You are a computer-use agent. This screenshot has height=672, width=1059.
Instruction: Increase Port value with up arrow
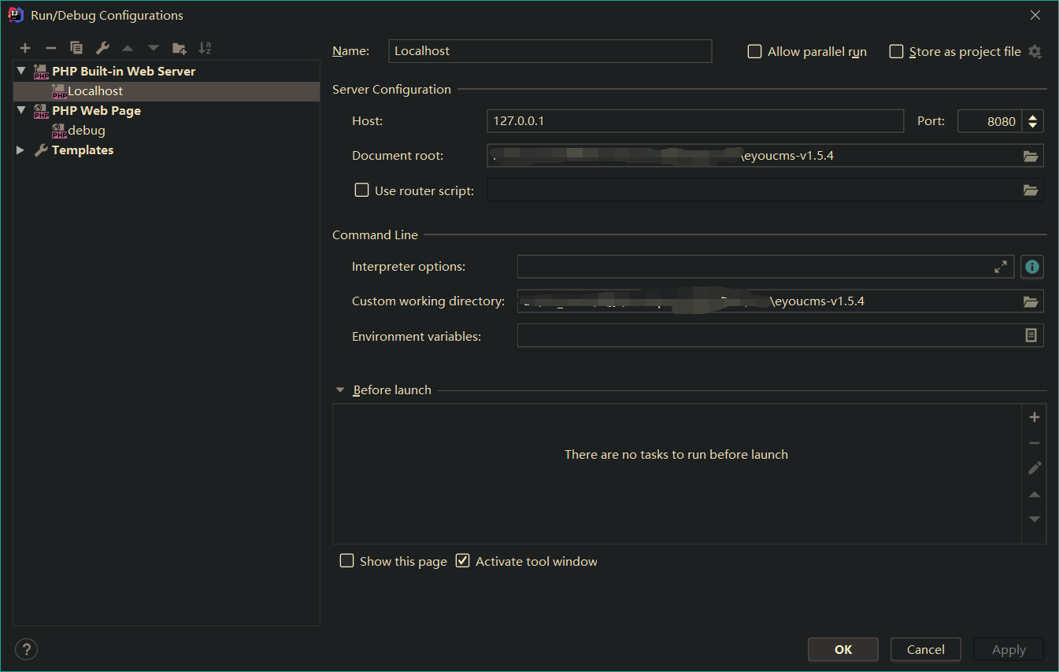coord(1033,116)
